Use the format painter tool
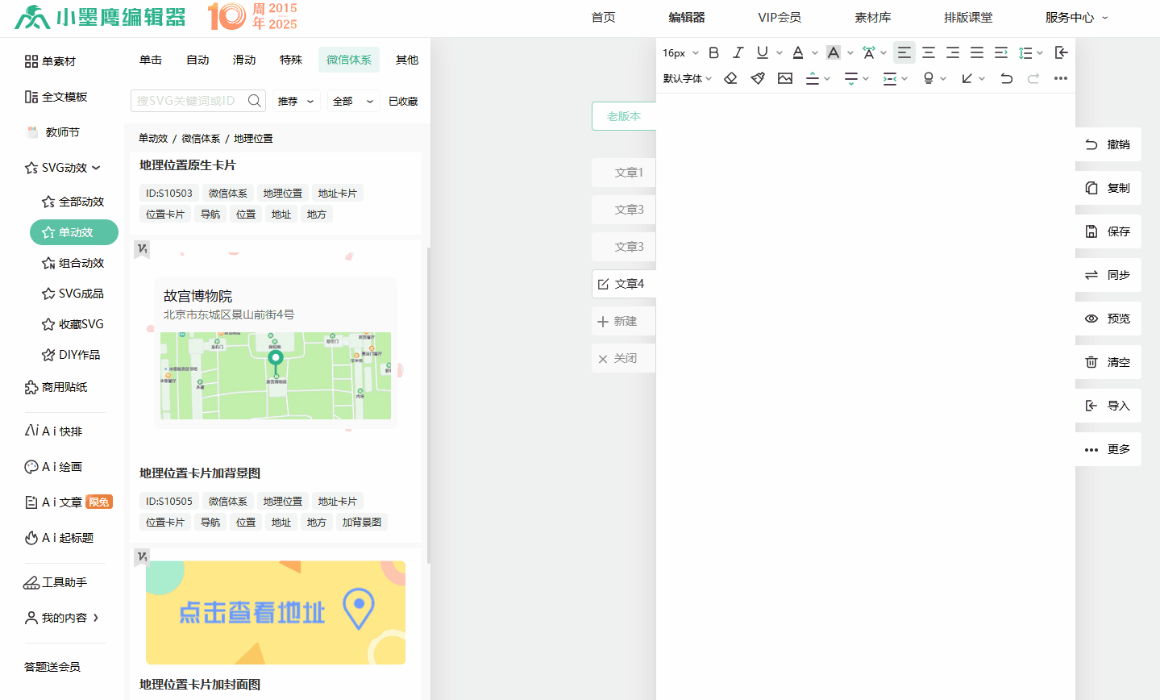The image size is (1160, 700). point(757,78)
